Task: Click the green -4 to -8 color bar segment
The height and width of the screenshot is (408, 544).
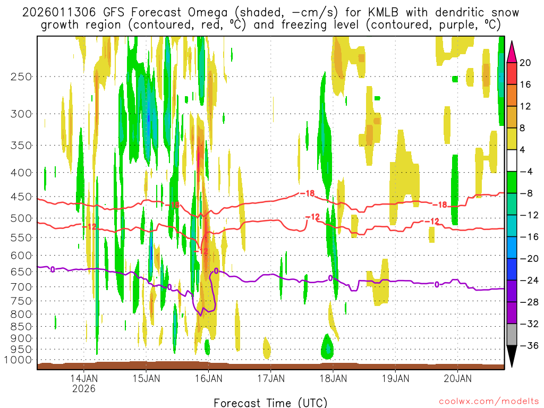Action: click(512, 182)
